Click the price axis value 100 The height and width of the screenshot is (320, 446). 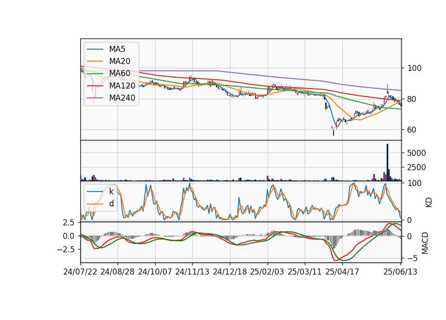click(414, 68)
